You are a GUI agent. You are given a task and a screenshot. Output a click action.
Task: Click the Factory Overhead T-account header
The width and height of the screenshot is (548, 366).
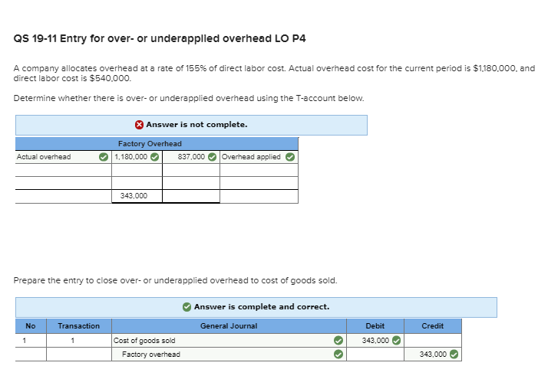(157, 144)
